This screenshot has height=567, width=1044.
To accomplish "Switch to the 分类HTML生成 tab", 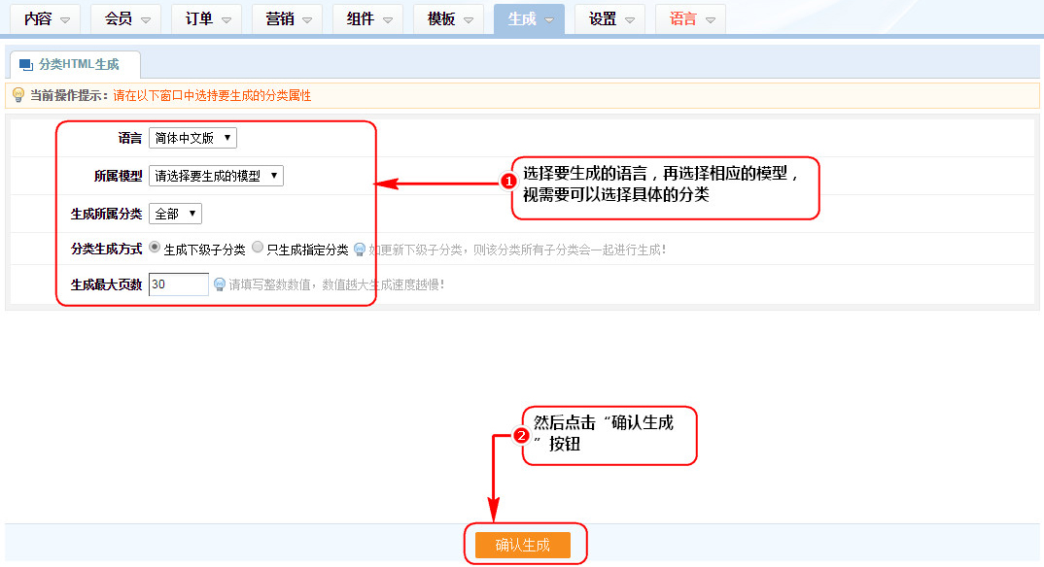I will 76,65.
